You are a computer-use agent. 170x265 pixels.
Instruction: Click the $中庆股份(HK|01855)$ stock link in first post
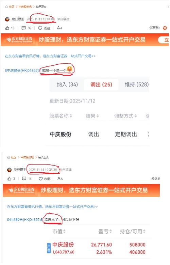pyautogui.click(x=22, y=71)
